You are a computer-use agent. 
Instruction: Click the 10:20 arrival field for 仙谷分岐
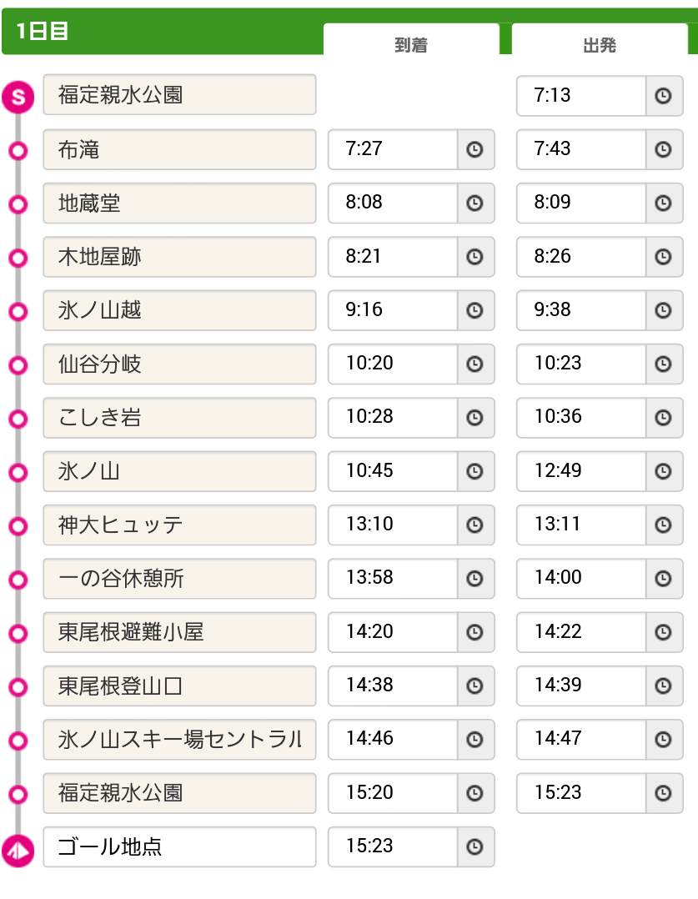(x=393, y=364)
